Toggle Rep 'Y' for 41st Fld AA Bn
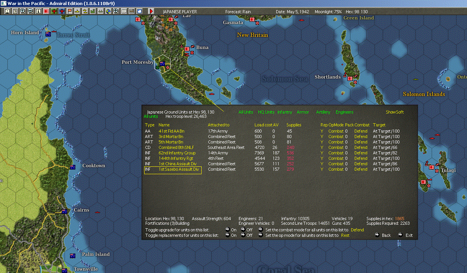 (x=322, y=131)
